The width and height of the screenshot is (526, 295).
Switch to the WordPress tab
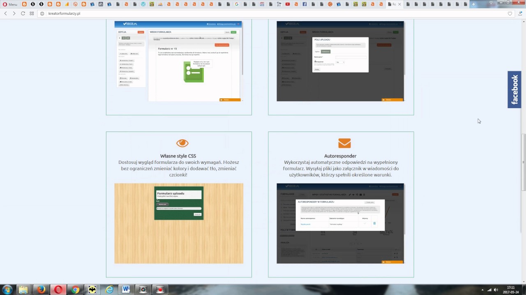(143, 4)
